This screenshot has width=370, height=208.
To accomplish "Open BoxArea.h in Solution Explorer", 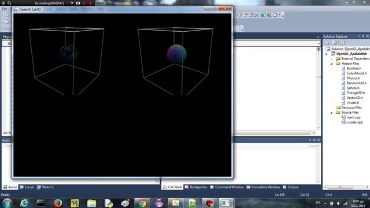I will [354, 68].
